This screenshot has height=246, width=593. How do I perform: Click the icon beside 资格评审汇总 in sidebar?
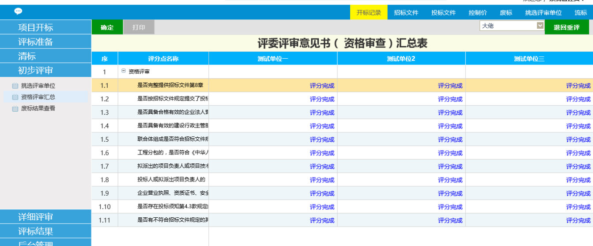pos(15,97)
